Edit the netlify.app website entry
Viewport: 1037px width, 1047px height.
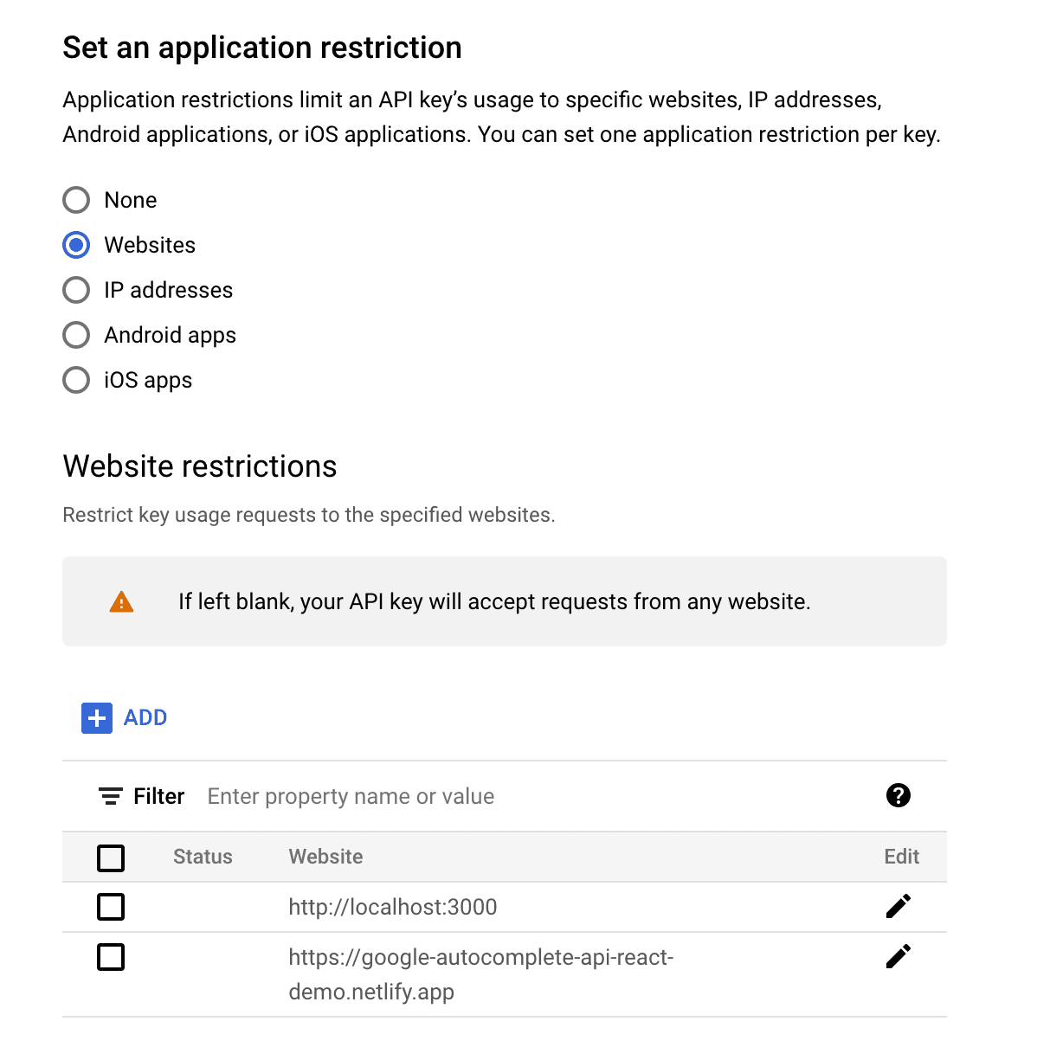899,956
